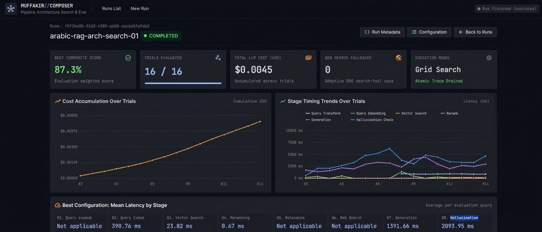
Task: Click the nodes icon on Trials Evaluated card
Action: click(218, 58)
